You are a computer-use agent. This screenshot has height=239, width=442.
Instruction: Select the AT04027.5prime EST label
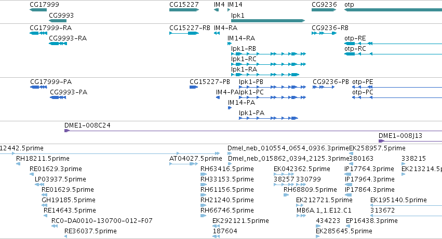click(196, 159)
